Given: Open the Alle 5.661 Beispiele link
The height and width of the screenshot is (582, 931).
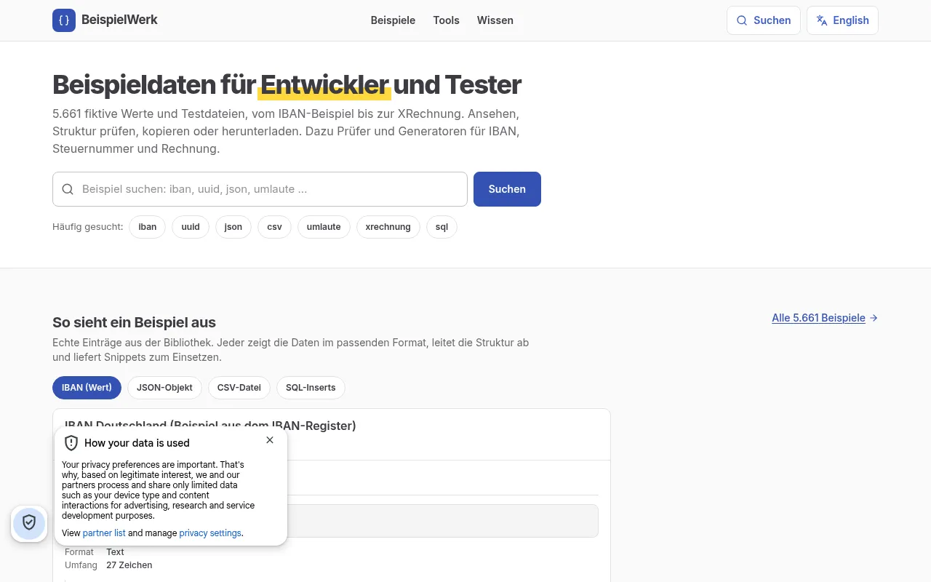Looking at the screenshot, I should (x=825, y=318).
